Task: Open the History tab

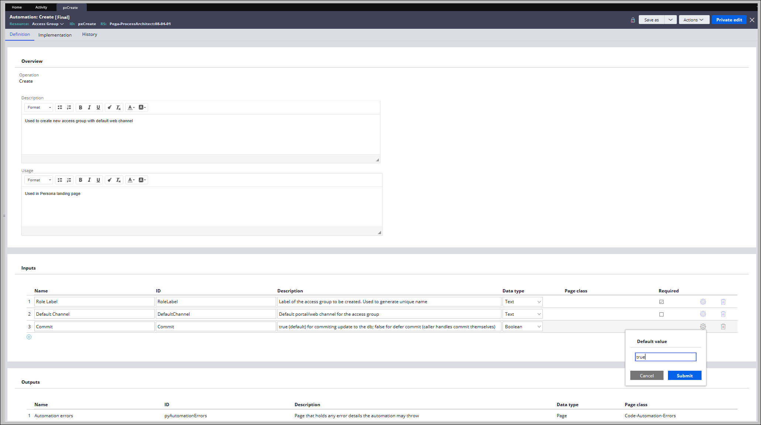Action: (90, 34)
